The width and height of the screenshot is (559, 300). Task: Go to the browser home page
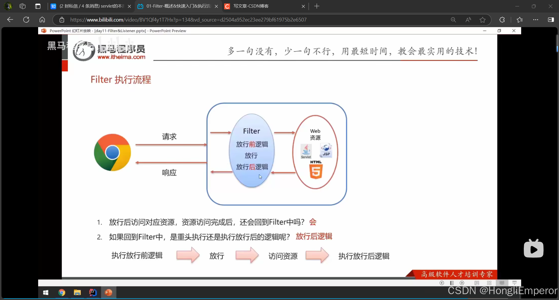tap(42, 20)
